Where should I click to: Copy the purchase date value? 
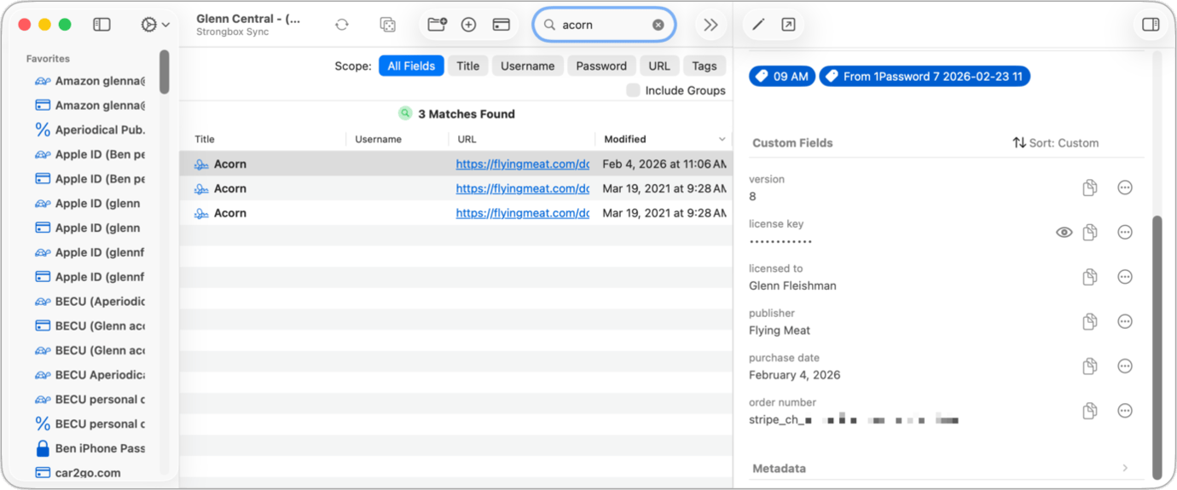[x=1090, y=366]
